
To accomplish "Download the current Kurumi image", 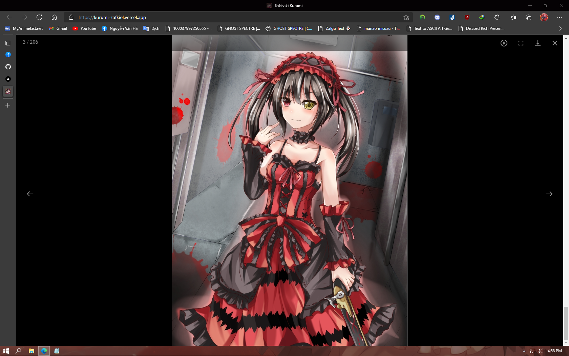I will (x=538, y=43).
